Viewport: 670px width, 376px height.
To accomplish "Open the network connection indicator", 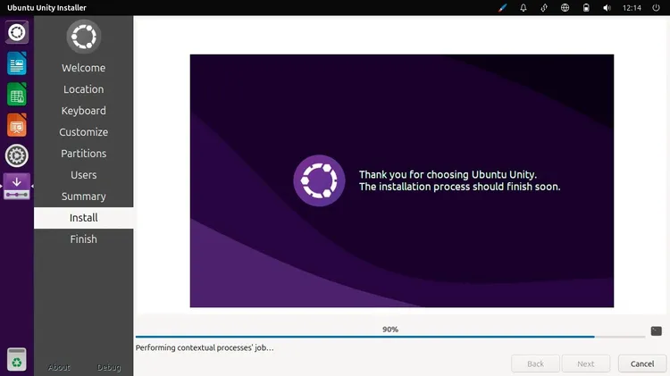I will (544, 8).
